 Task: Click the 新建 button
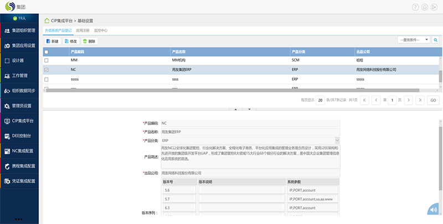coord(53,41)
